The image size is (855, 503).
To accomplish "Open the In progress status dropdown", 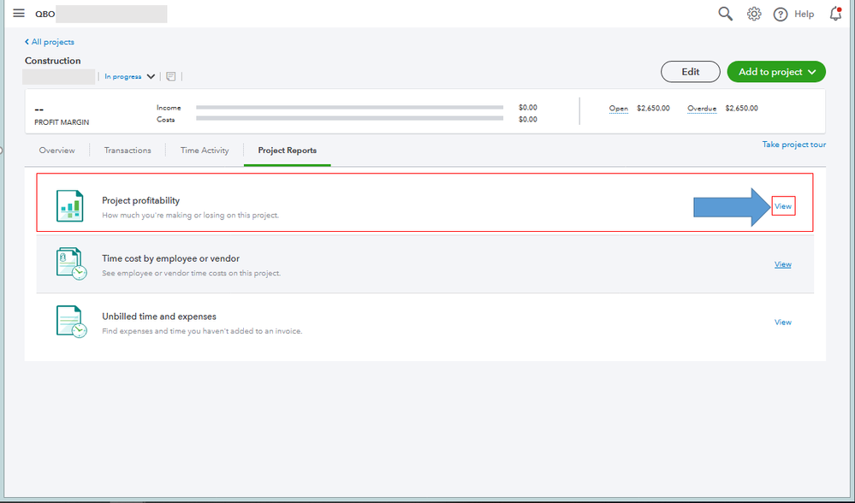I will click(x=128, y=76).
